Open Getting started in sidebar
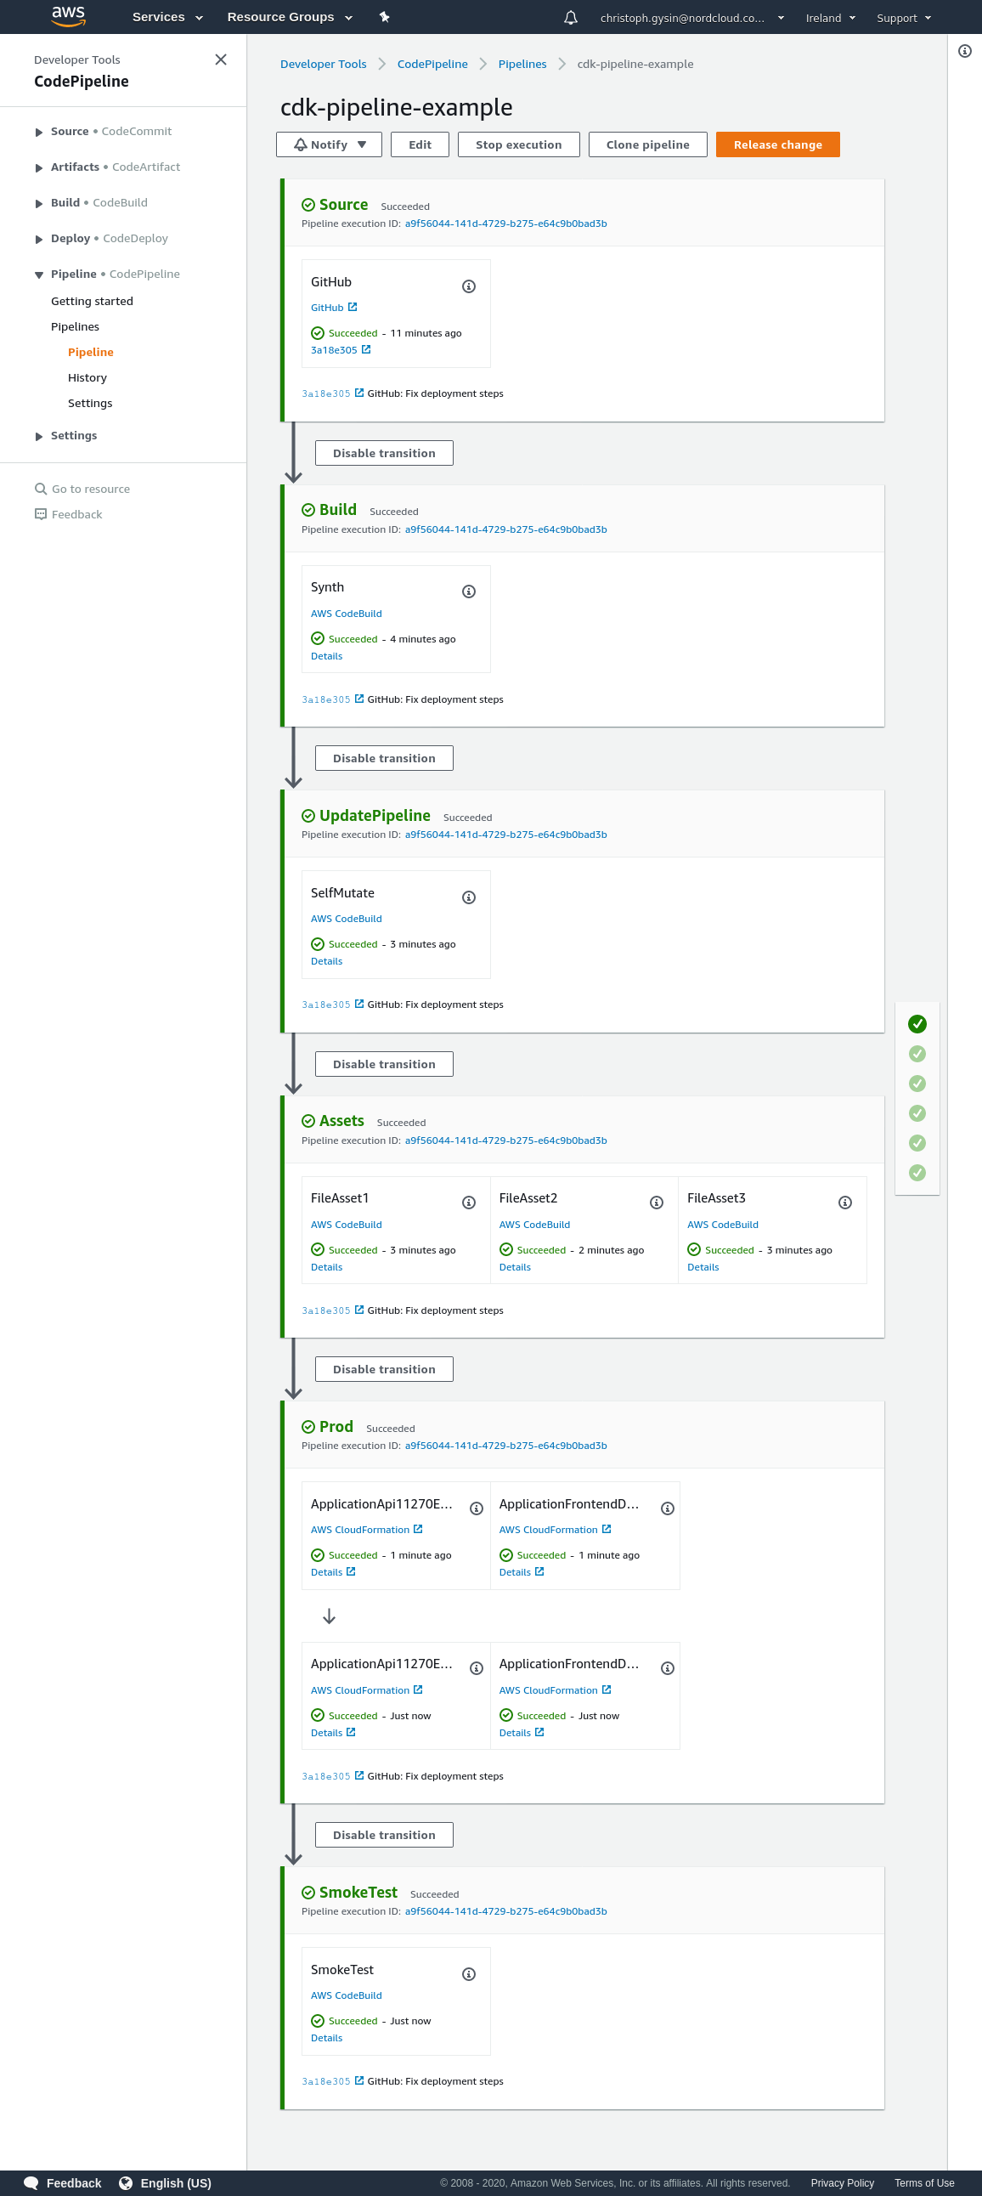The width and height of the screenshot is (982, 2196). point(92,302)
